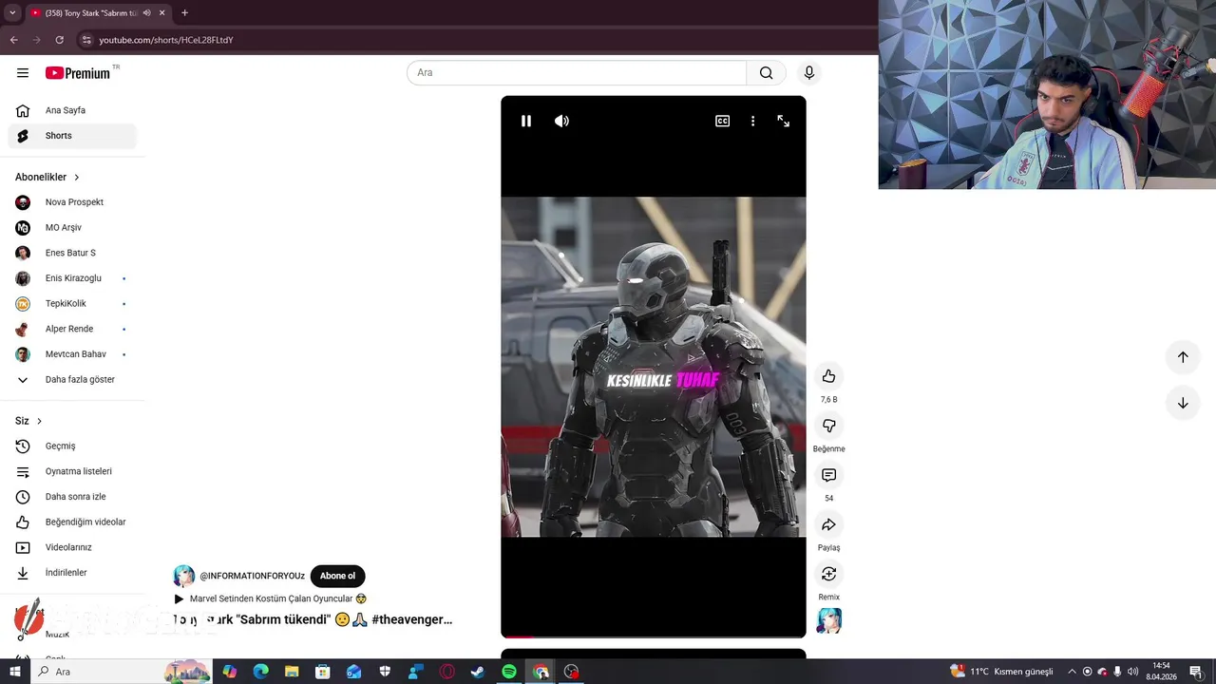1216x684 pixels.
Task: Enter fullscreen via the expand arrows icon
Action: (x=784, y=121)
